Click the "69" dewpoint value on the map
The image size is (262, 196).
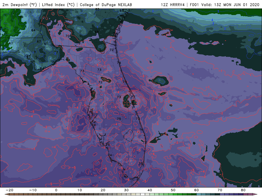(x=97, y=32)
